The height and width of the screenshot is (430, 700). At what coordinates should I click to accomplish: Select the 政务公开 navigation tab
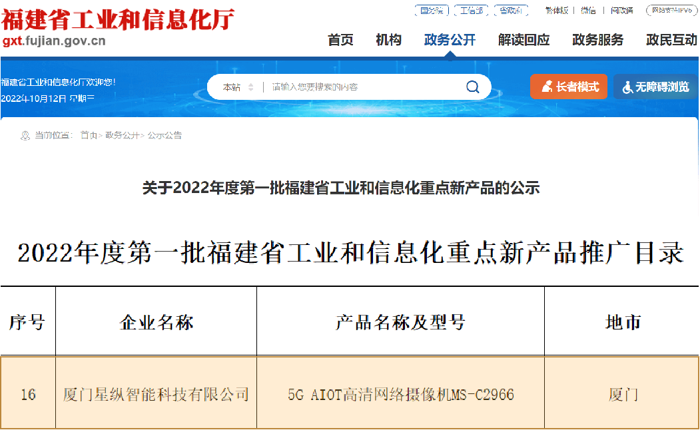tap(450, 40)
